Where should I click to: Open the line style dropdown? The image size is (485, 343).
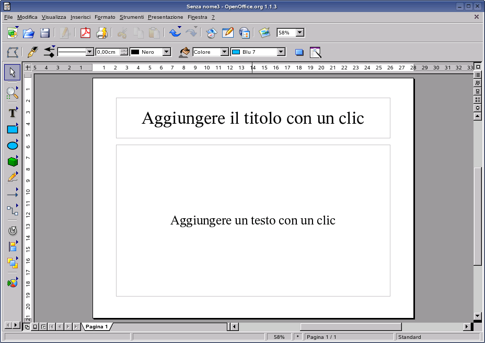coord(89,52)
